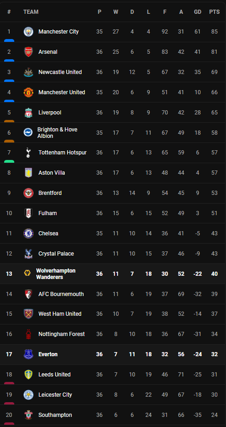
Task: Click the West Ham United crest
Action: [x=28, y=314]
